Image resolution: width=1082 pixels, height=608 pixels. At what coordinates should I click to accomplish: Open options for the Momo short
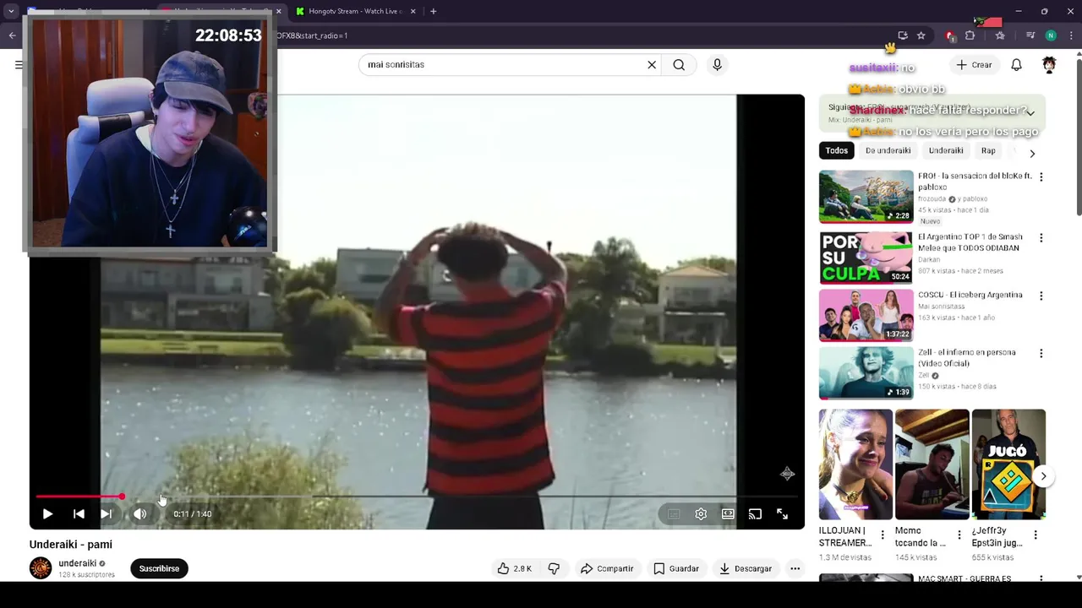click(959, 535)
